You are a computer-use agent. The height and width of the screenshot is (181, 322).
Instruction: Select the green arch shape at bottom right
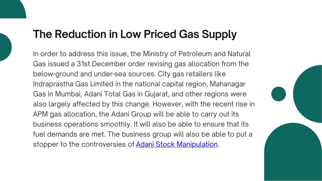(293, 152)
